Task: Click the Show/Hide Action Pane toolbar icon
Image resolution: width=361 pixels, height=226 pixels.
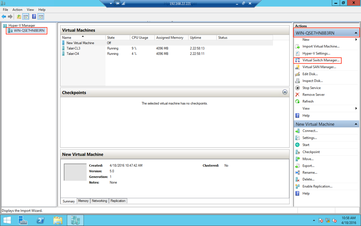Action: [x=41, y=17]
